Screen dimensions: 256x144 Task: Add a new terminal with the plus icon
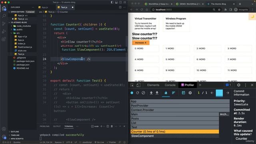coord(101,126)
